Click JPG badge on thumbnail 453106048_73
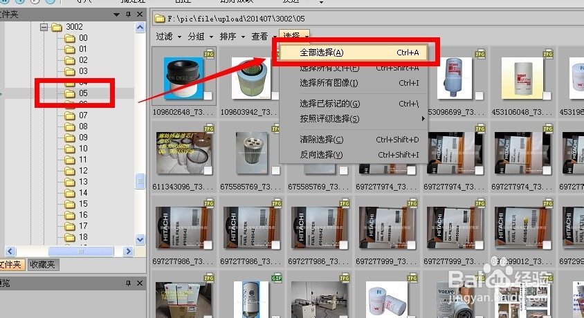 [548, 55]
